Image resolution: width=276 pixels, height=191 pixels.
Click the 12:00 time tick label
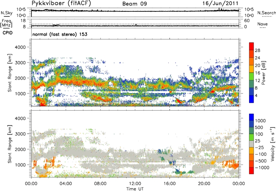tap(135, 184)
